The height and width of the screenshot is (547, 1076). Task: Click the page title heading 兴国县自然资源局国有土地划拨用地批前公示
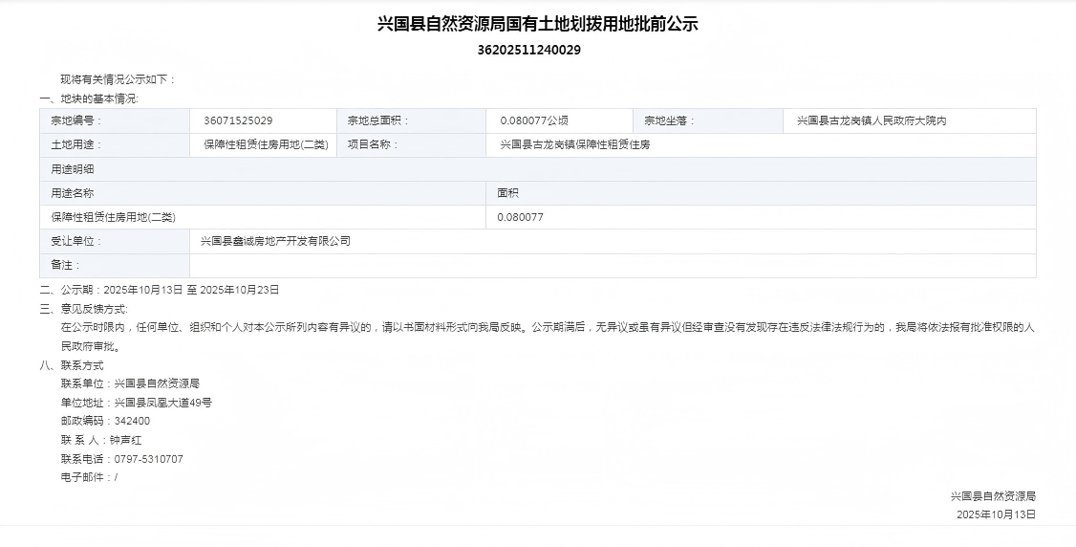(537, 24)
